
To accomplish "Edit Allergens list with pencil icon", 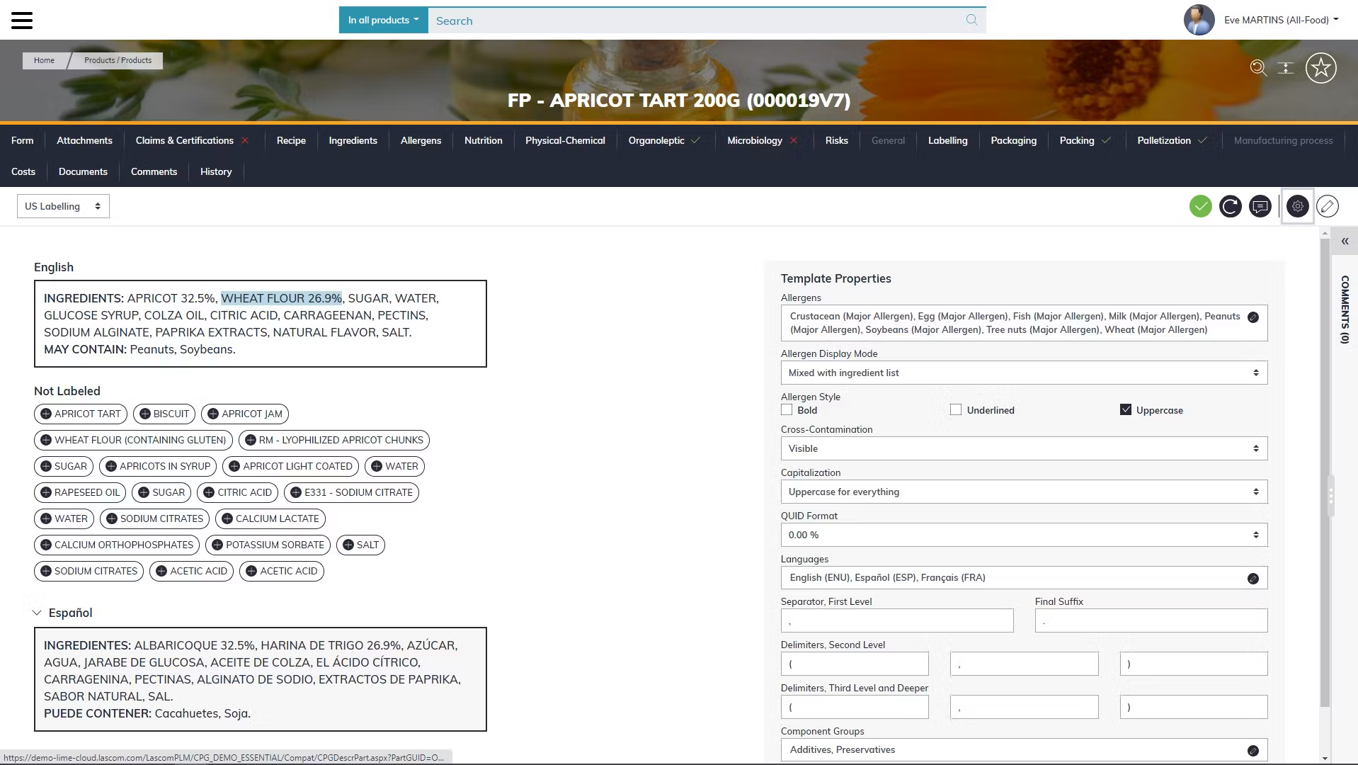I will tap(1253, 317).
